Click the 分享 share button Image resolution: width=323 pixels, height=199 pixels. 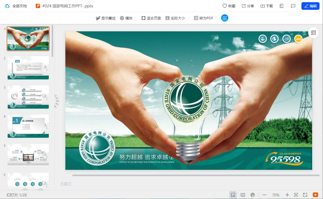(x=248, y=6)
